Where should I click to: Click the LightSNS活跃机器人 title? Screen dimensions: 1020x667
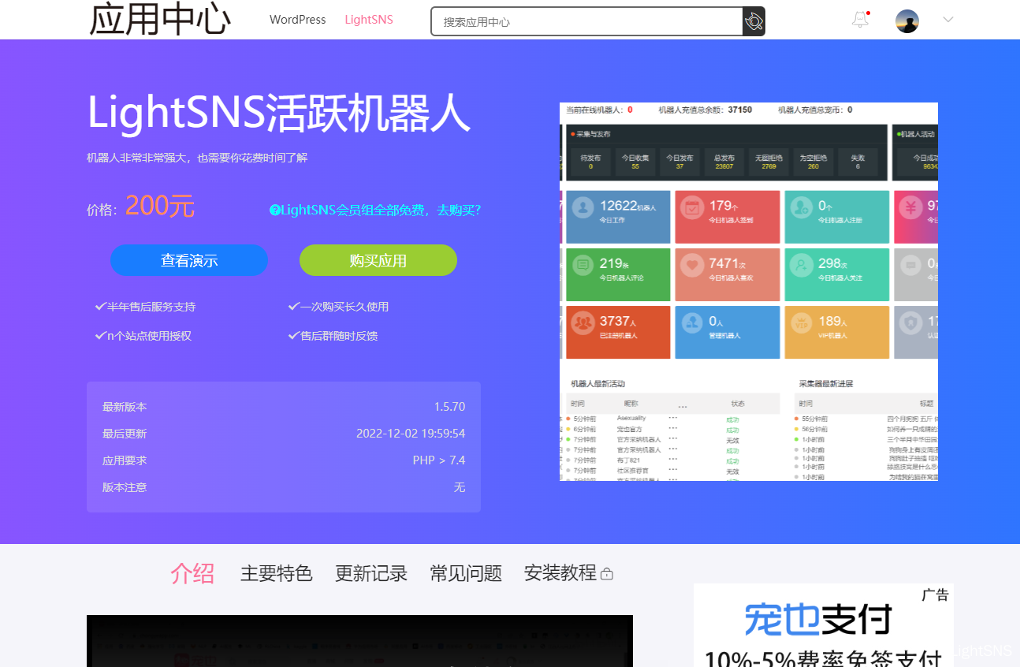point(278,113)
